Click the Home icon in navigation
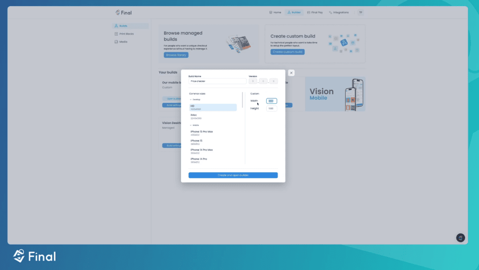The width and height of the screenshot is (479, 270). [x=271, y=13]
